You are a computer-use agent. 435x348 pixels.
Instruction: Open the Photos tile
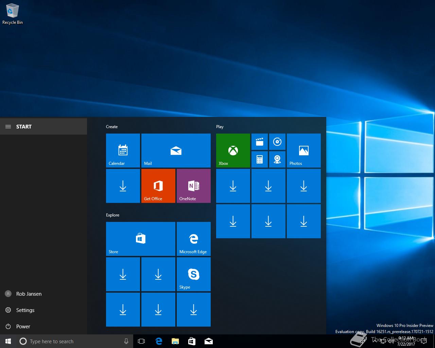(x=304, y=151)
